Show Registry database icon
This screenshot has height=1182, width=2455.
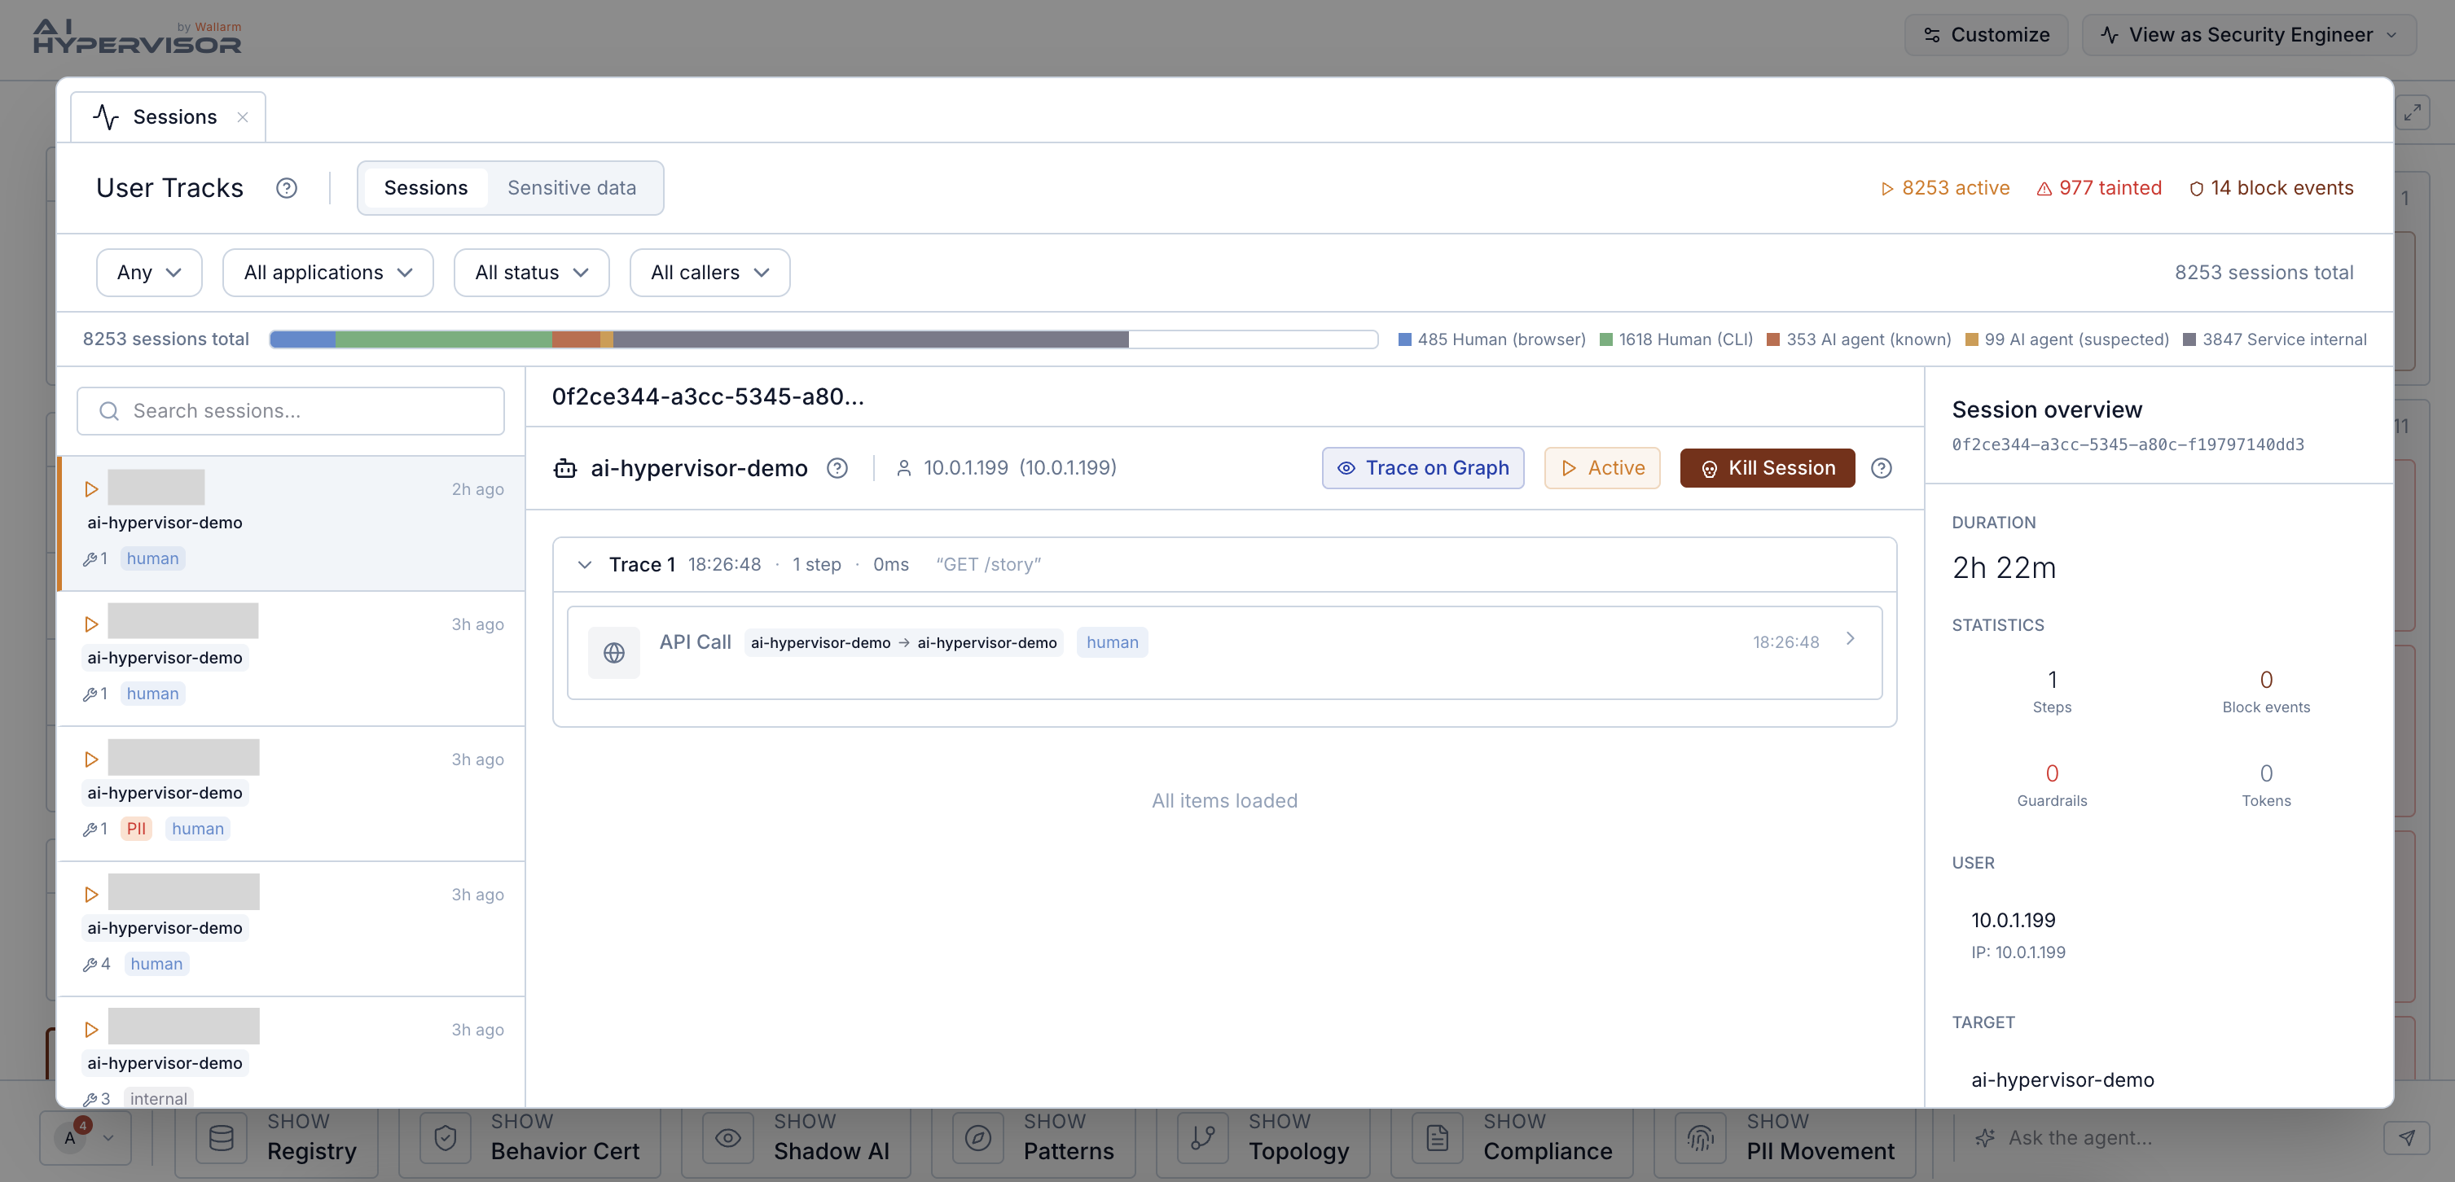pos(221,1138)
